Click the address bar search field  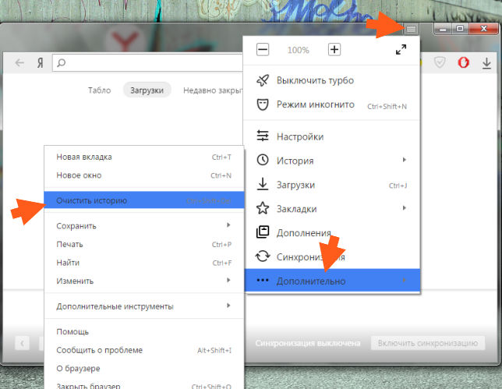[x=148, y=63]
